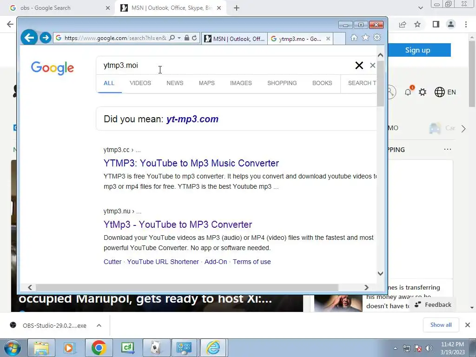Go forward in Internet Explorer
This screenshot has height=357, width=476.
pyautogui.click(x=46, y=38)
